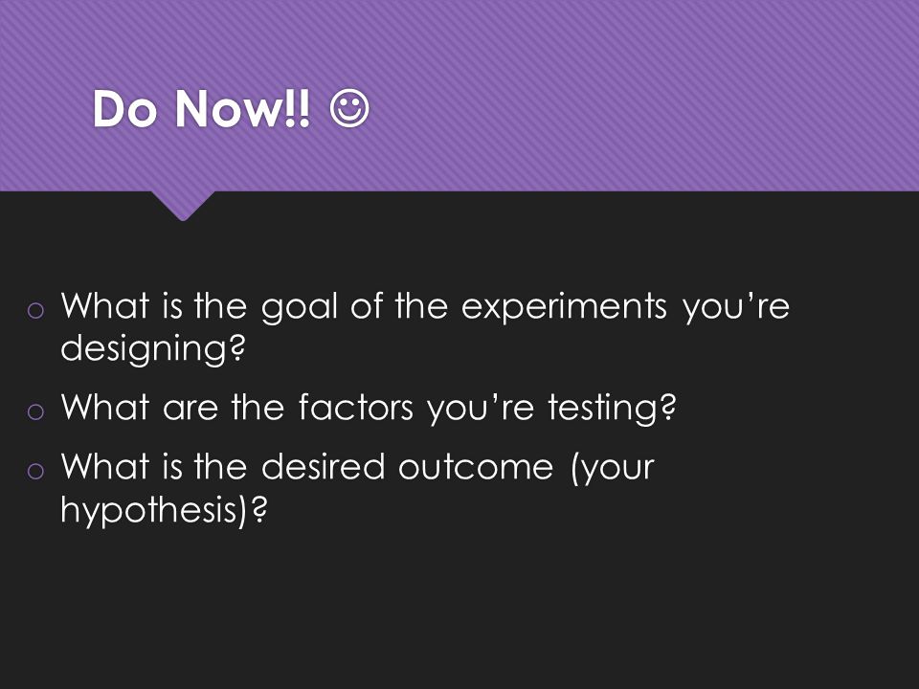Click the word "testing?" in second bullet

(613, 409)
